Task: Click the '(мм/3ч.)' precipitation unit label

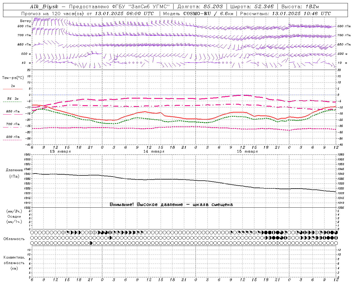Action: [x=14, y=211]
